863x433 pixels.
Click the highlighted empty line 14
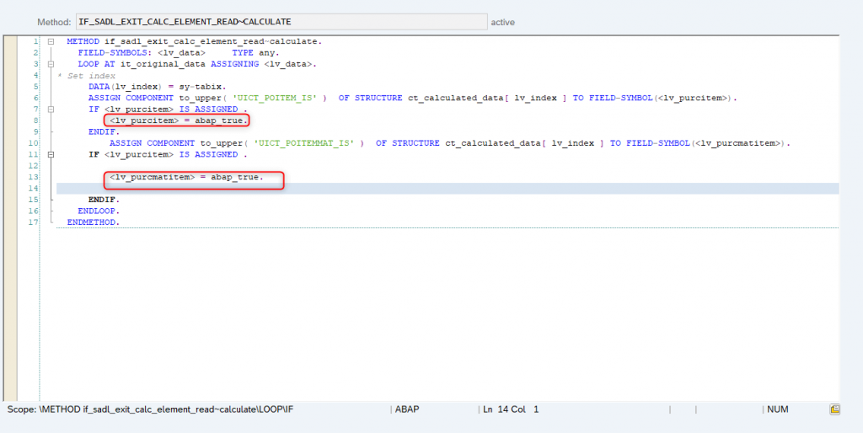[448, 188]
